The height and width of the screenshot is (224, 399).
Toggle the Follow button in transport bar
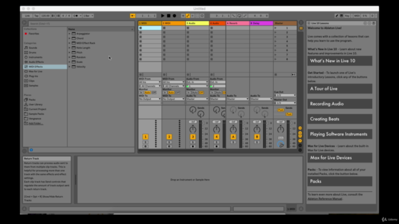click(133, 16)
